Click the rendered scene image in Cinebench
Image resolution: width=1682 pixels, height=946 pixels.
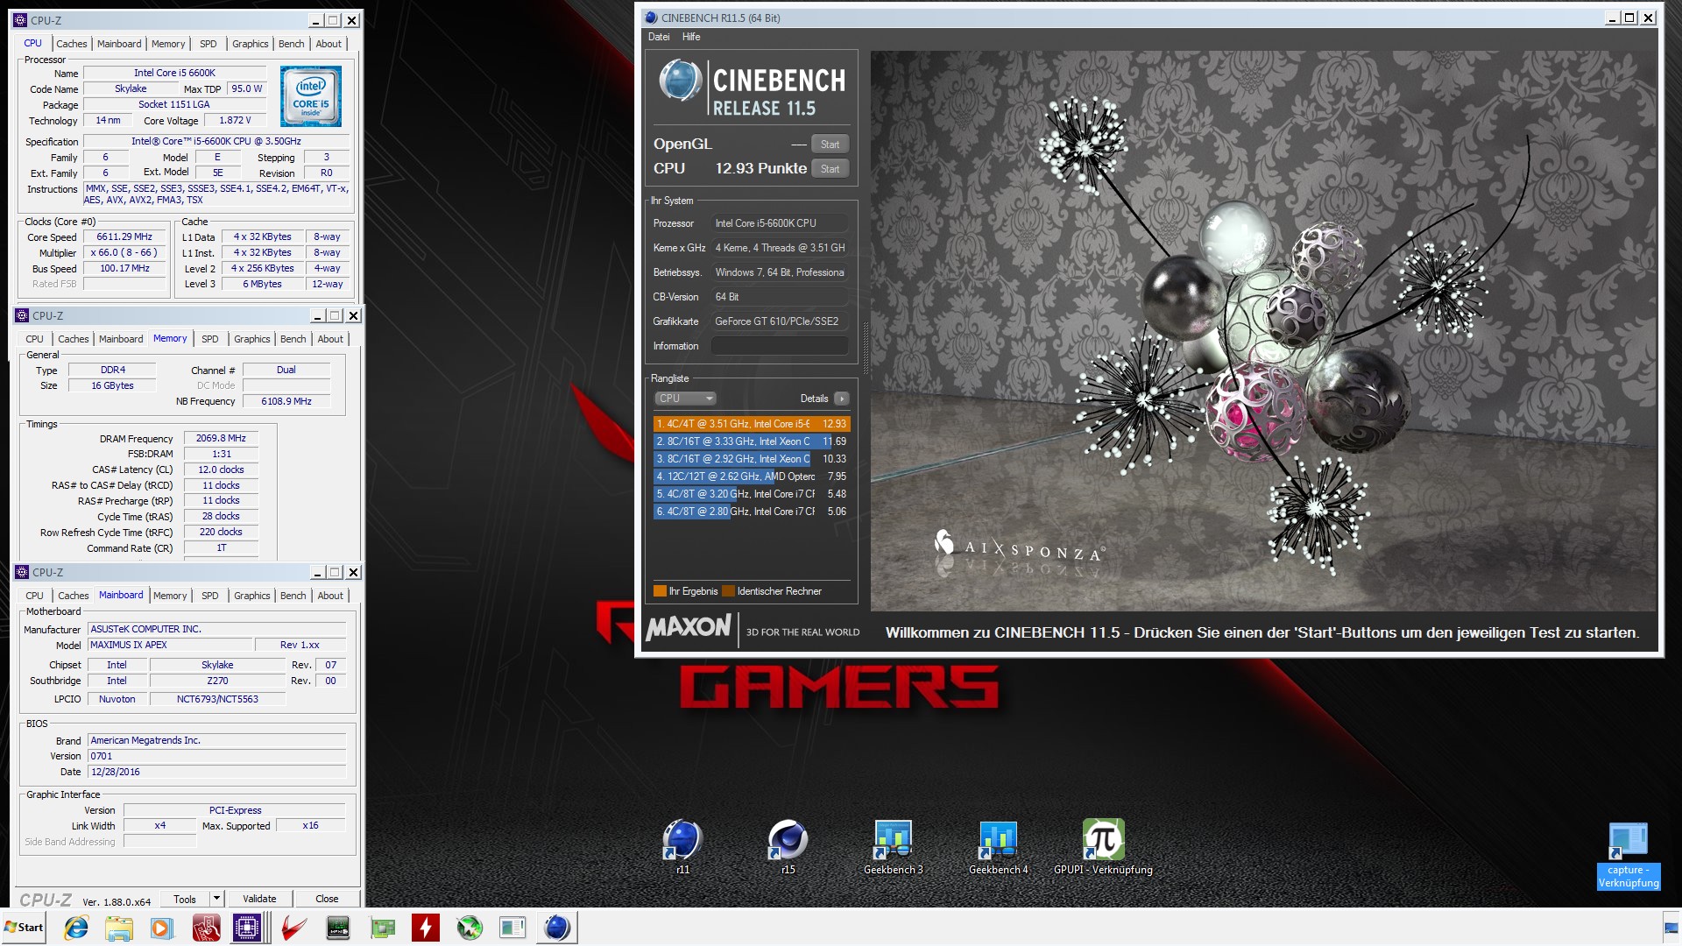pos(1262,330)
